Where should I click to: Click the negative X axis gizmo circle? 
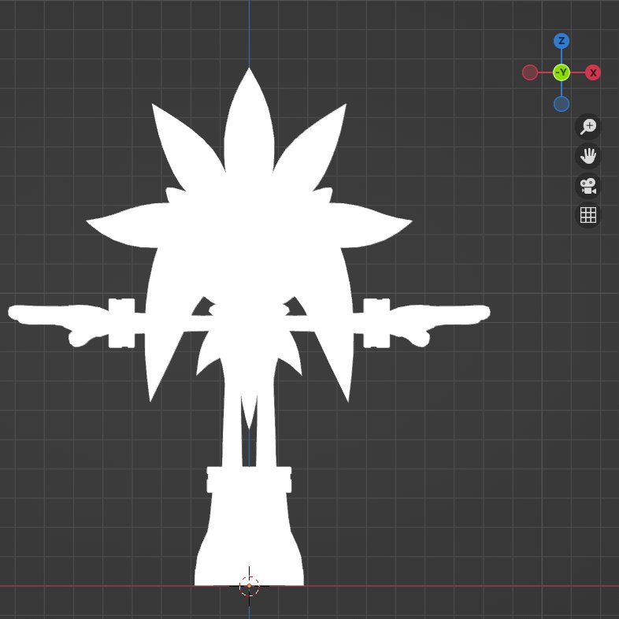[x=530, y=72]
